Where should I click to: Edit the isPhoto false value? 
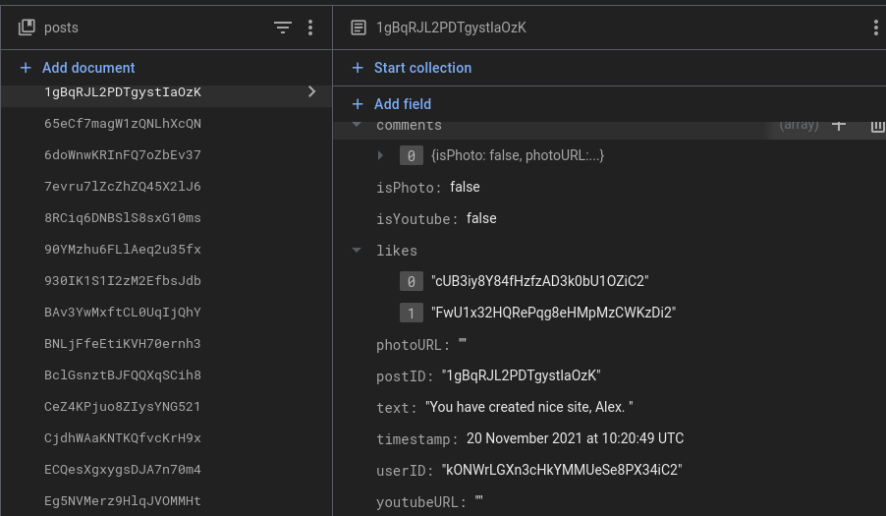pos(465,187)
